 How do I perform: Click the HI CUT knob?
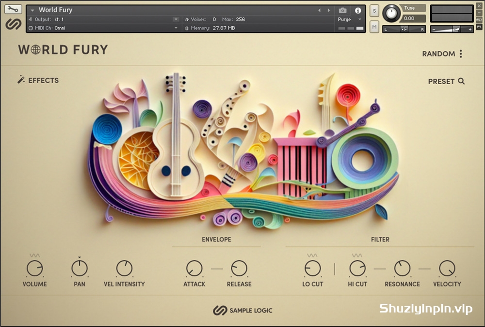[x=357, y=268]
